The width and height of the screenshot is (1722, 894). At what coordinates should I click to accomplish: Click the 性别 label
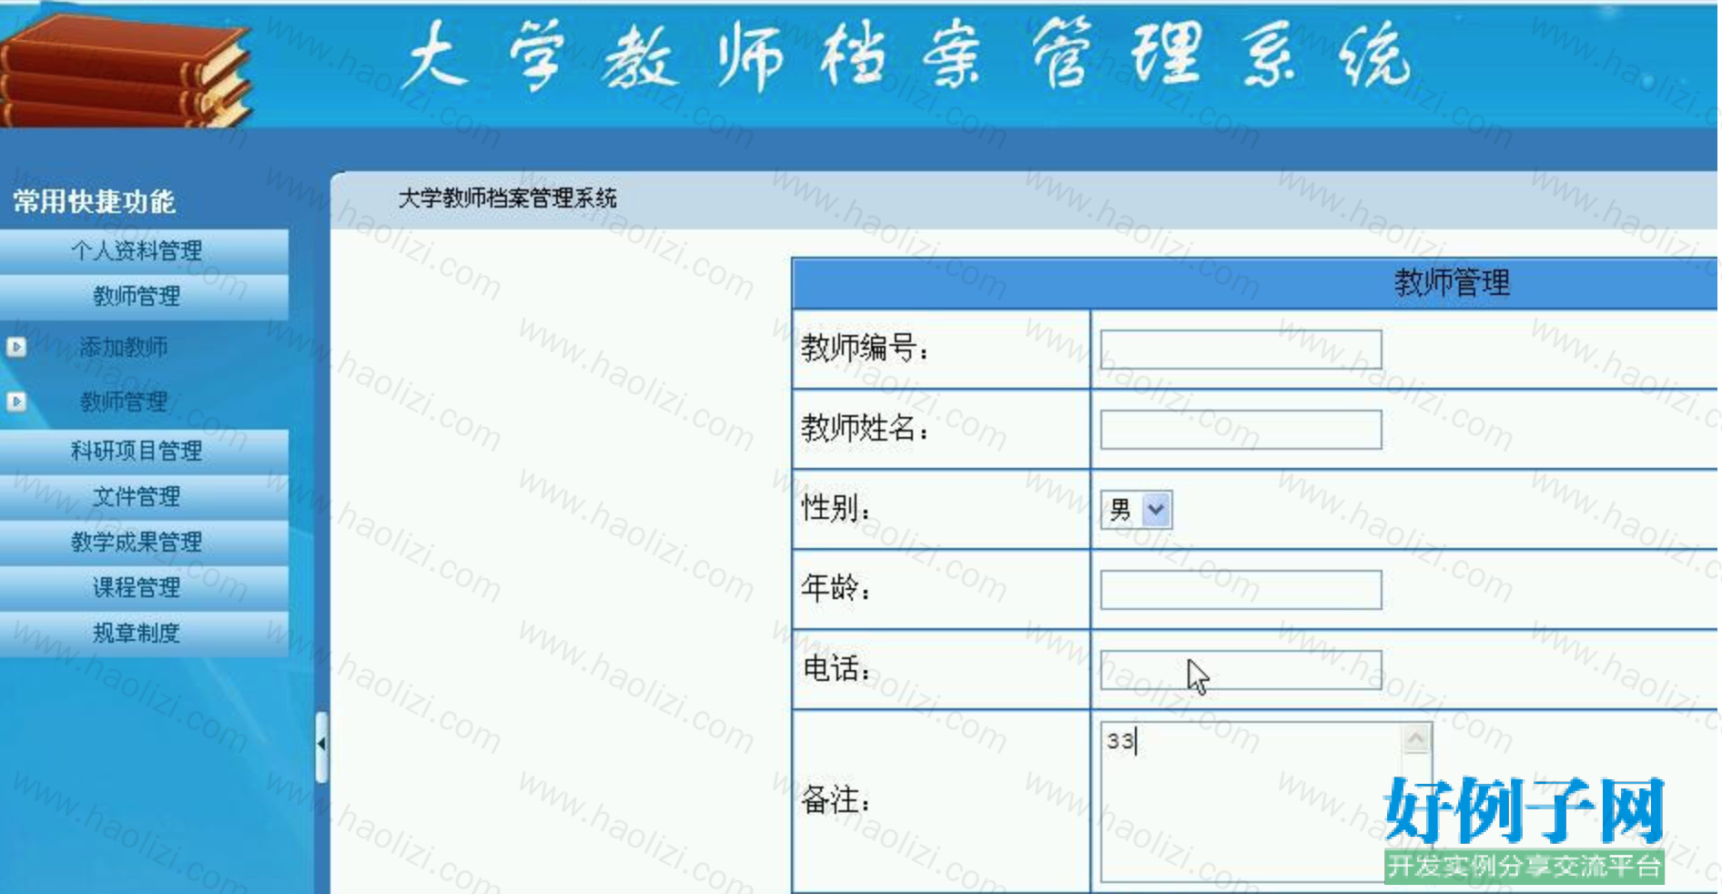[x=836, y=508]
